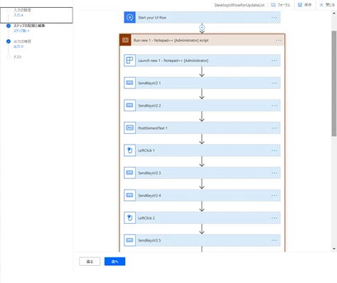This screenshot has height=283, width=337.
Task: Click the Start your UI flow icon
Action: click(x=130, y=17)
